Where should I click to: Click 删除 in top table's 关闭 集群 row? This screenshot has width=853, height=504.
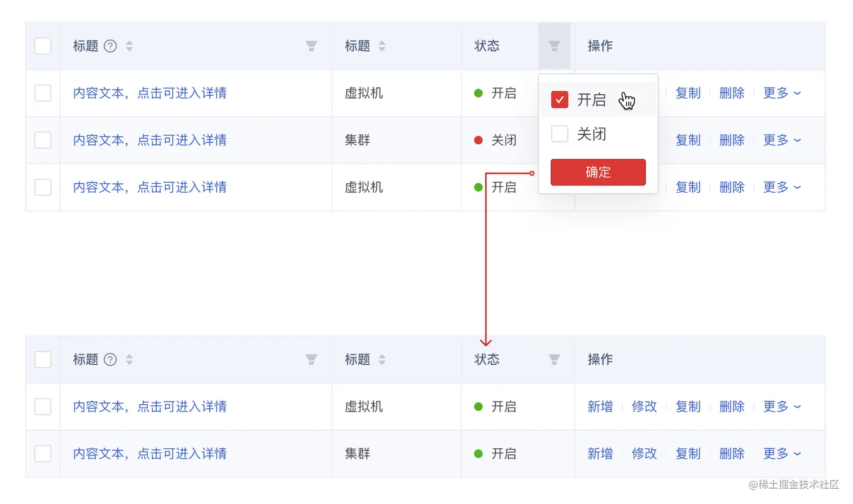[x=732, y=140]
